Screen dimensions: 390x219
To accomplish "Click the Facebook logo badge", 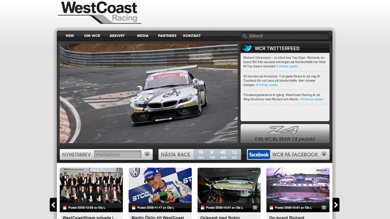I will pyautogui.click(x=259, y=154).
